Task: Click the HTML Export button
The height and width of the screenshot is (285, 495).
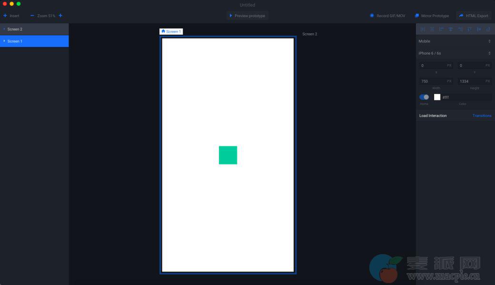Action: (x=474, y=16)
